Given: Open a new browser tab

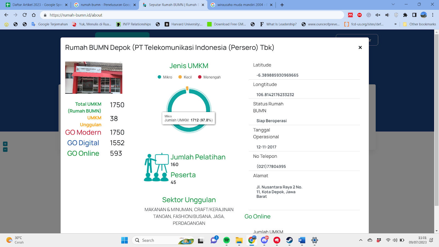Looking at the screenshot, I should (282, 5).
